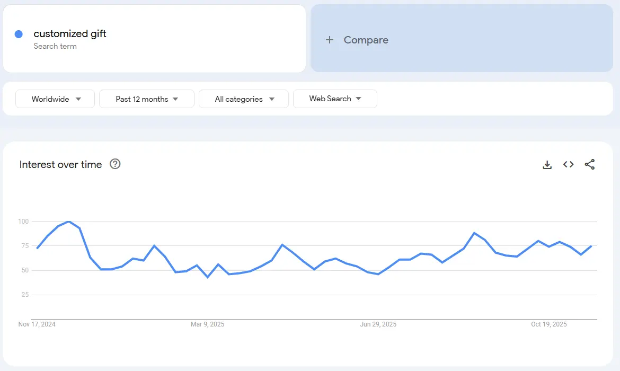Select the customized gift search term card
This screenshot has width=620, height=371.
point(154,38)
